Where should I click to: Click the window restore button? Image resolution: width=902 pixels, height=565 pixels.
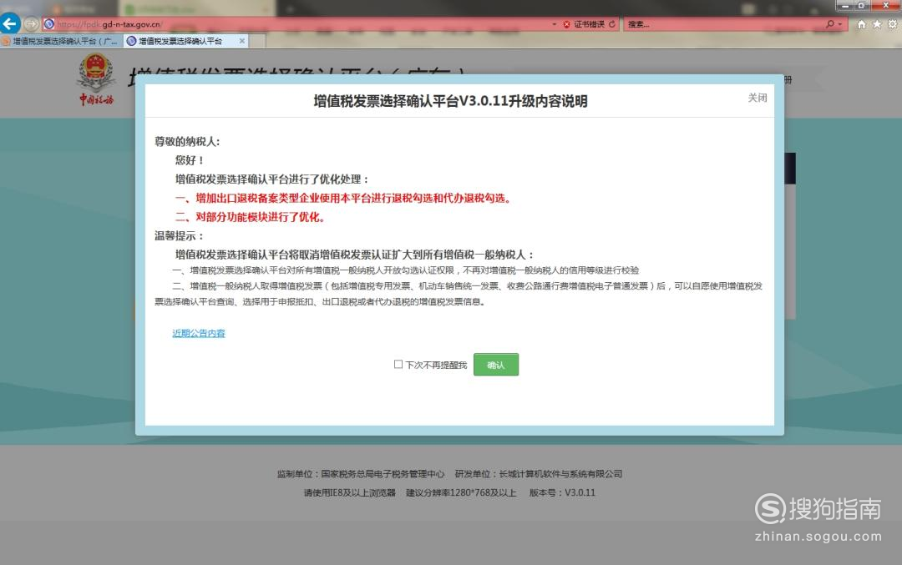[861, 5]
